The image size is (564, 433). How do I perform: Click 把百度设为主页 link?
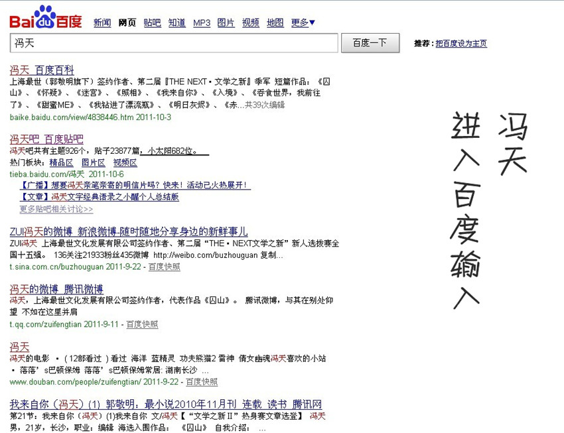[x=461, y=44]
